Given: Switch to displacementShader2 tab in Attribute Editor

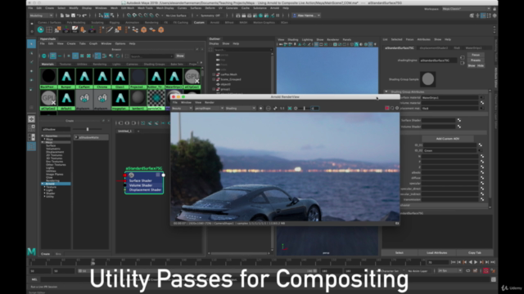Looking at the screenshot, I should coord(433,48).
